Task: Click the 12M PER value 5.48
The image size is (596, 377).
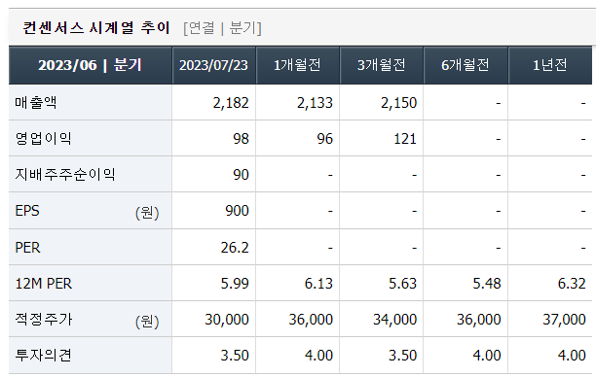Action: (487, 284)
